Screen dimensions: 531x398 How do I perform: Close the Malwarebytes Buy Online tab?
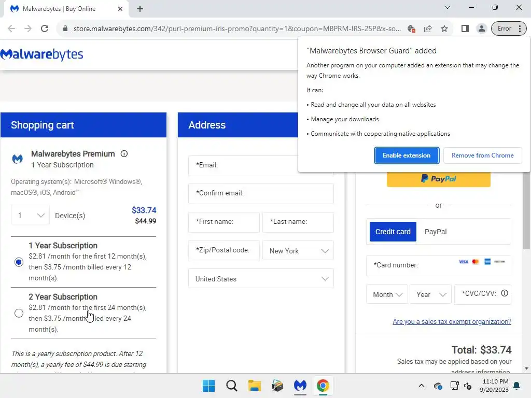coord(120,9)
